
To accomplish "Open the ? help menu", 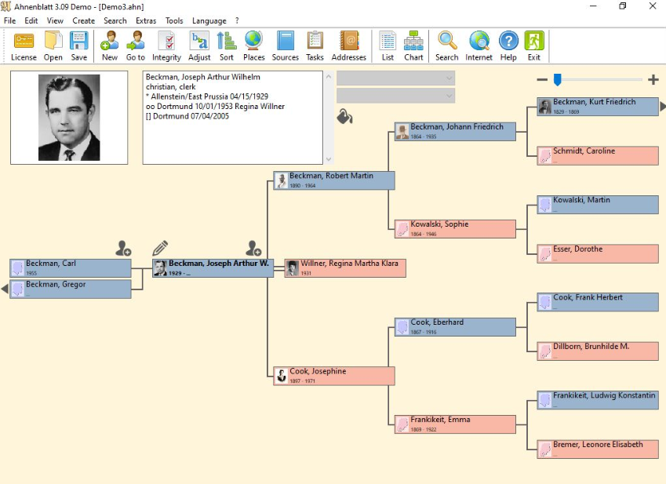I will coord(237,20).
